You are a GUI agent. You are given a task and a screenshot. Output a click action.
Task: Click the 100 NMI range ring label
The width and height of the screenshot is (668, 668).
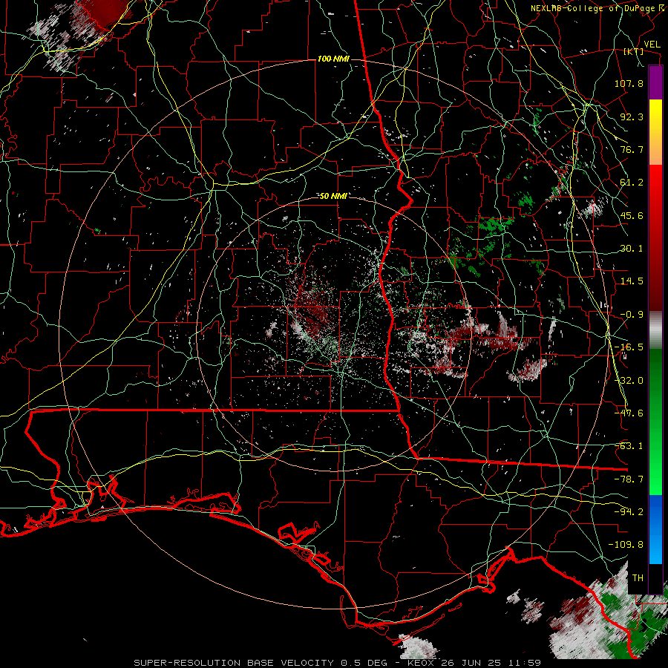pyautogui.click(x=333, y=59)
